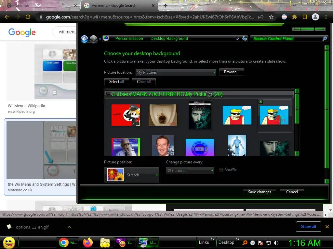The width and height of the screenshot is (333, 249).
Task: Uncheck the selected cartoon wallpaper checkbox
Action: (x=261, y=101)
